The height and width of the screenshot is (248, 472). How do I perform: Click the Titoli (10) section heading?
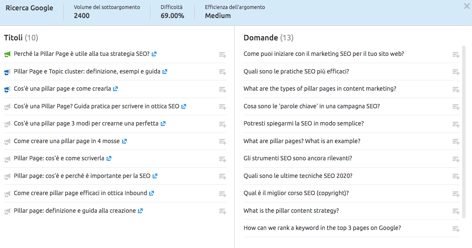[21, 38]
